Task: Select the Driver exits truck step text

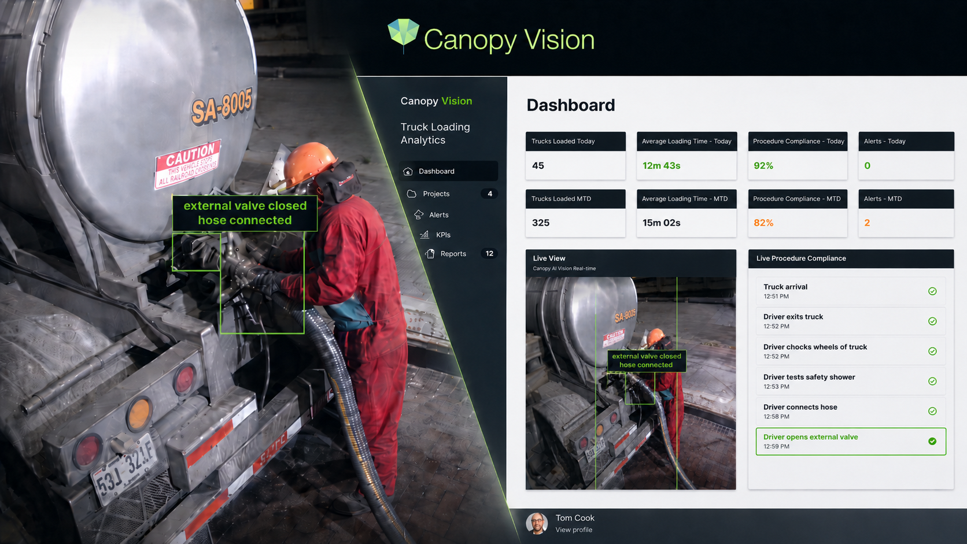Action: 793,317
